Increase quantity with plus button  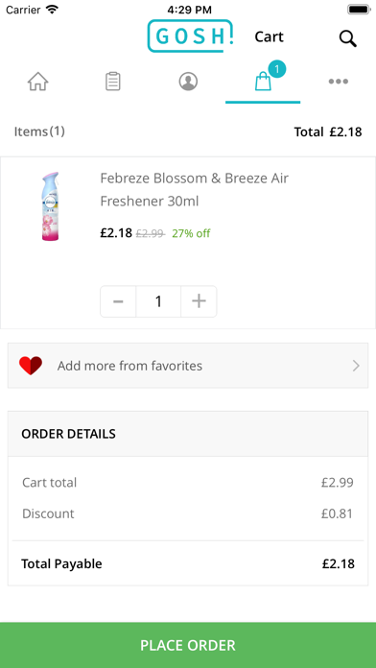coord(199,301)
